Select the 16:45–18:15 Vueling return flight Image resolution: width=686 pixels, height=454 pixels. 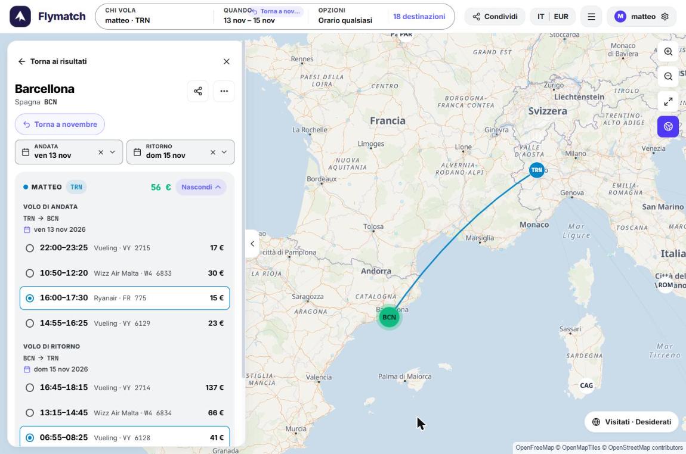point(125,388)
